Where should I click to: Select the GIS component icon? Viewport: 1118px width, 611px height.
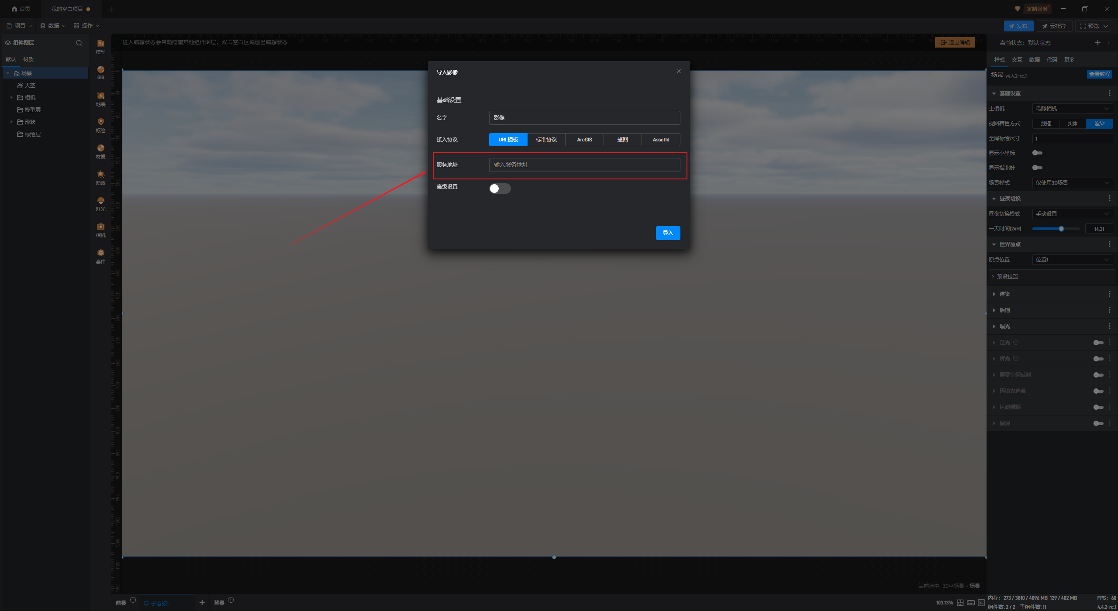click(100, 72)
